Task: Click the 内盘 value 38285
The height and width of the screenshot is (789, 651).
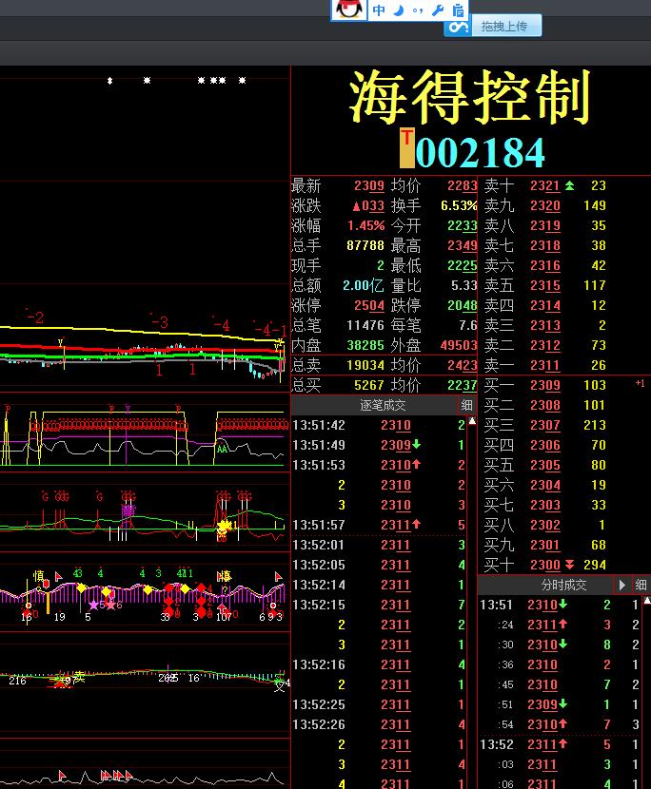Action: (365, 345)
